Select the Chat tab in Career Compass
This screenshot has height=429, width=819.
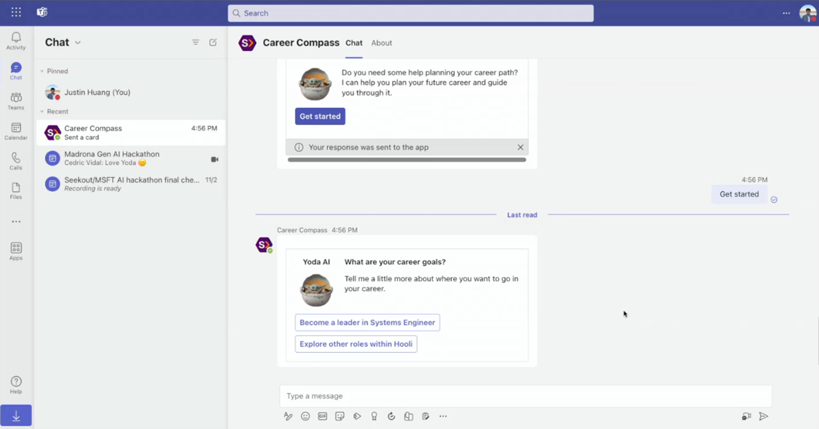click(x=354, y=43)
